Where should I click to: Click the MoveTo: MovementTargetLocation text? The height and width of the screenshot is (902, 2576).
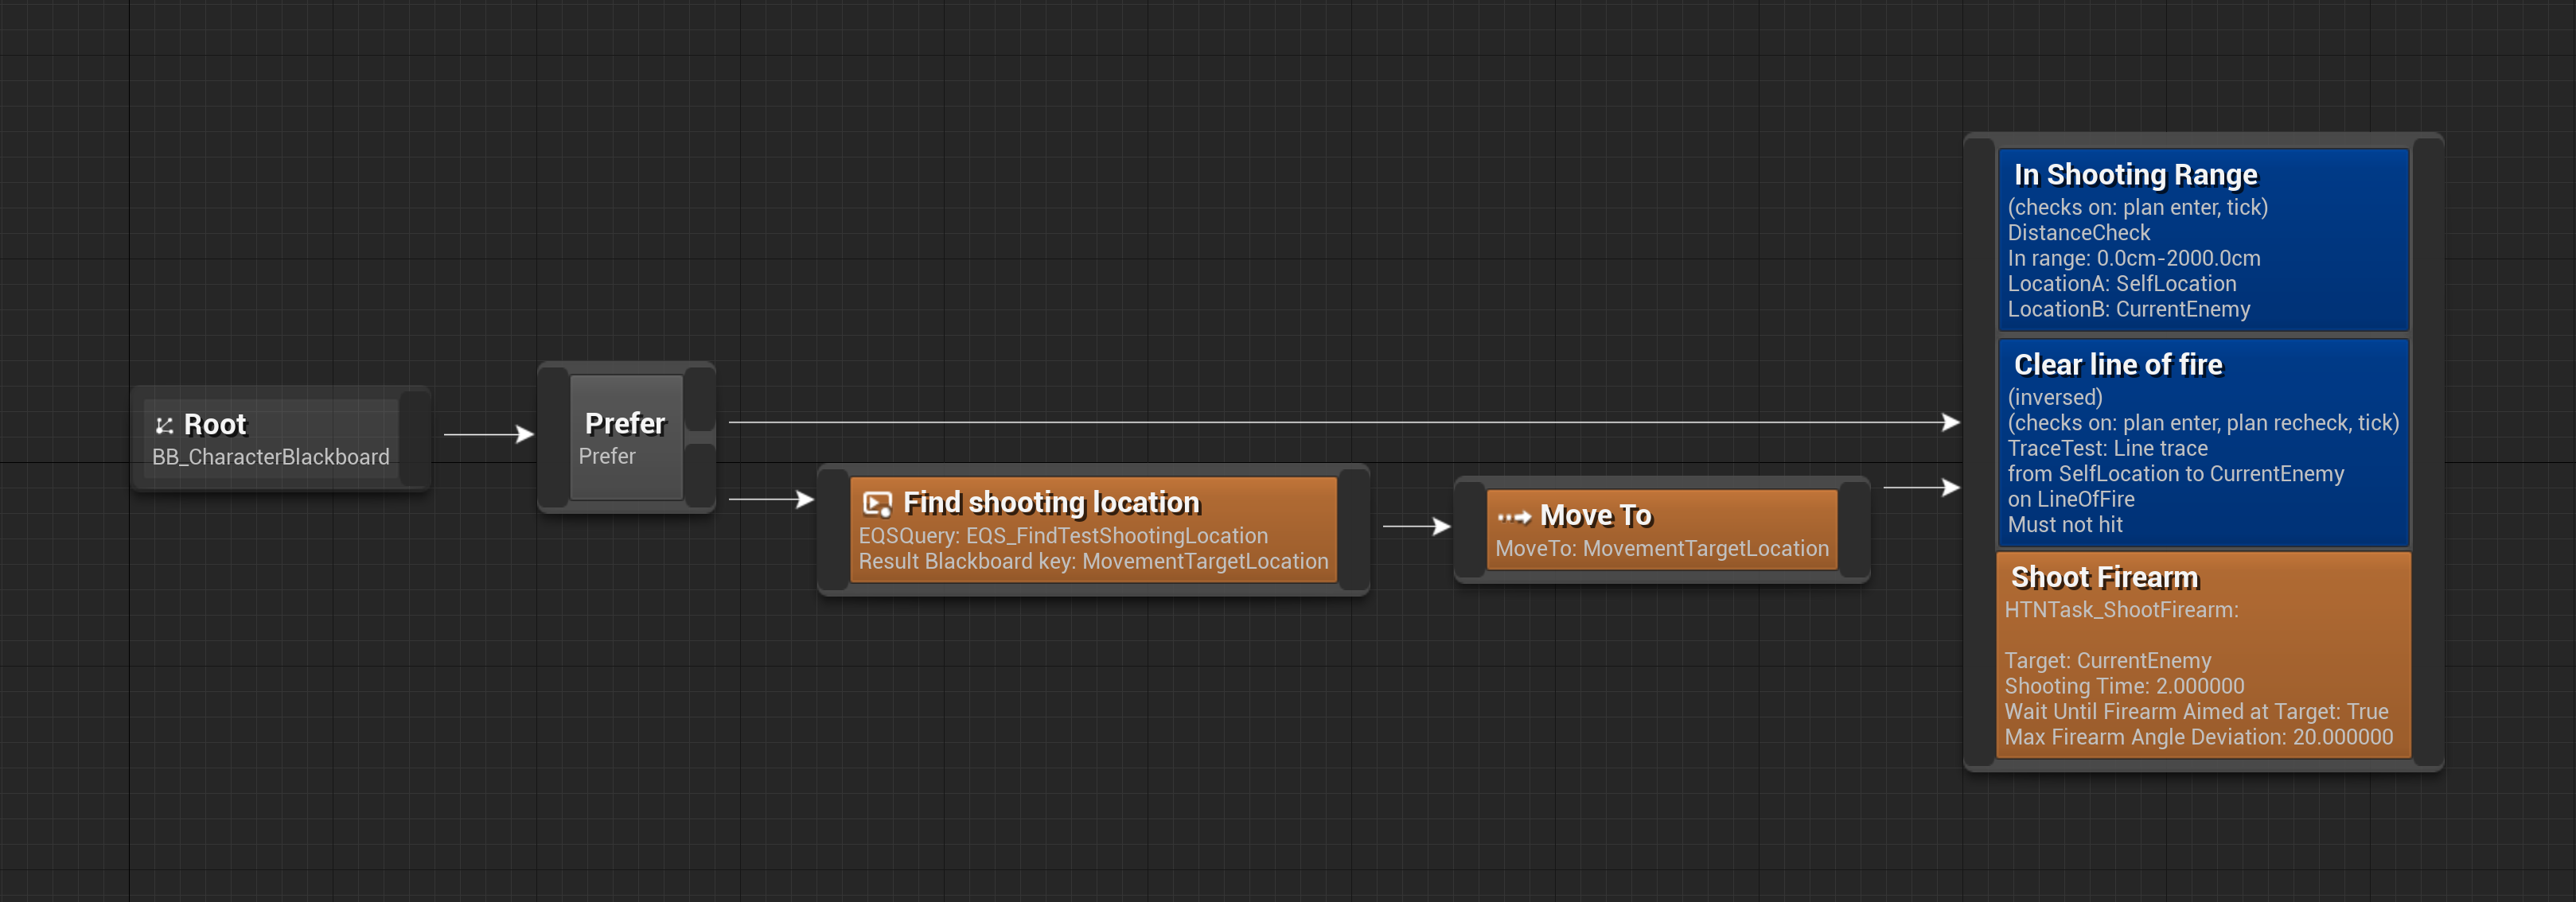(x=1662, y=548)
